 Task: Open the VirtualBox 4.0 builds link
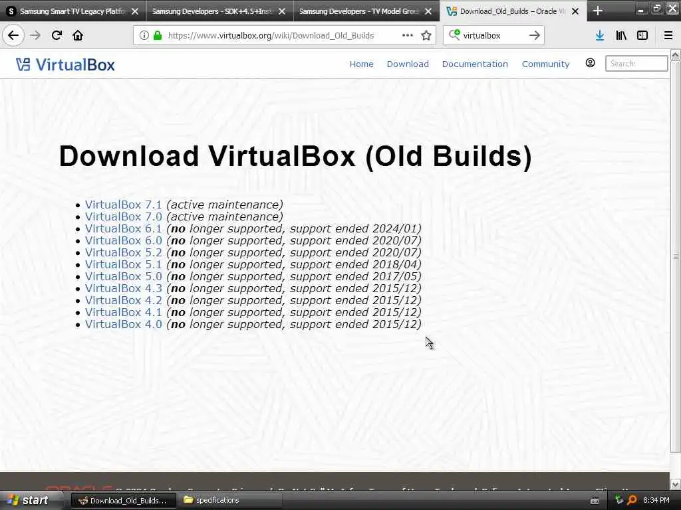(123, 324)
